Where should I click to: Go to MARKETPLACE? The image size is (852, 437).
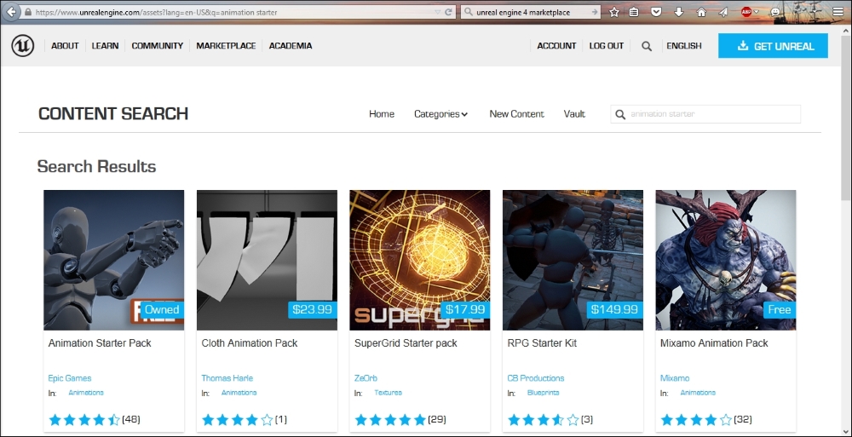pos(226,46)
